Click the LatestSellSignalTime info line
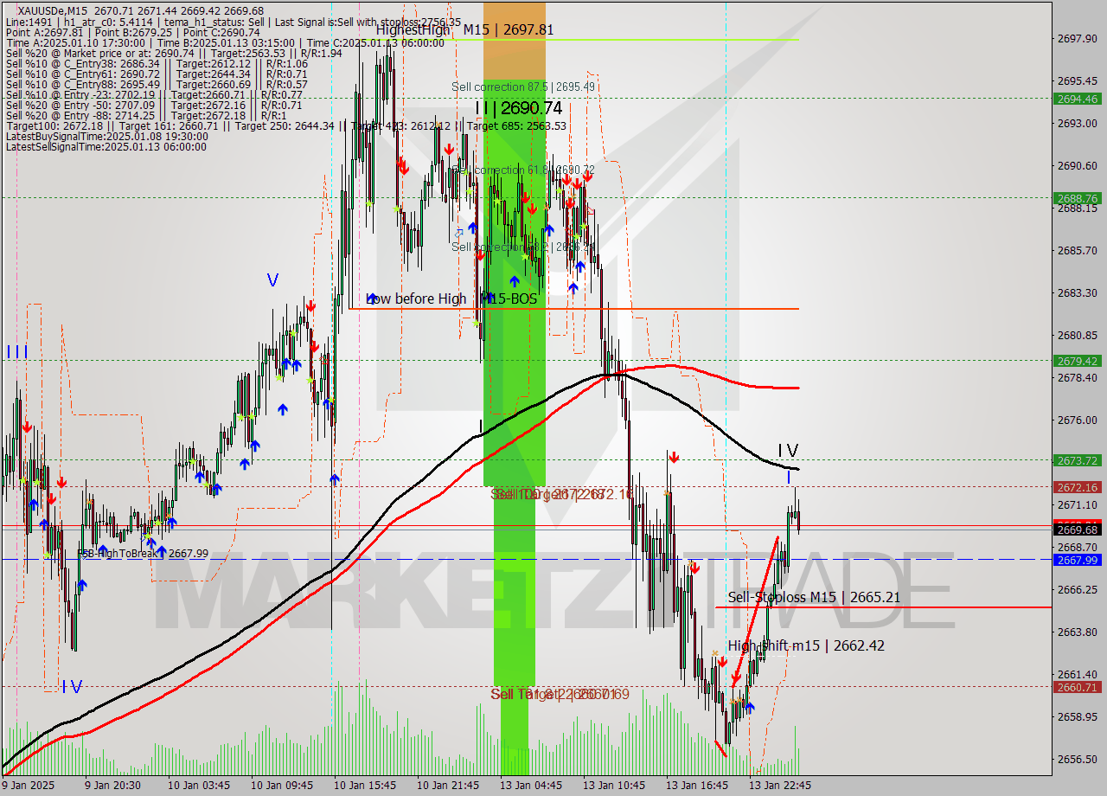The height and width of the screenshot is (796, 1107). click(106, 147)
